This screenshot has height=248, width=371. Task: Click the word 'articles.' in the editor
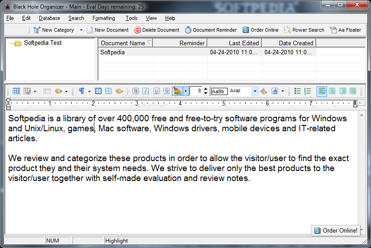(x=23, y=138)
